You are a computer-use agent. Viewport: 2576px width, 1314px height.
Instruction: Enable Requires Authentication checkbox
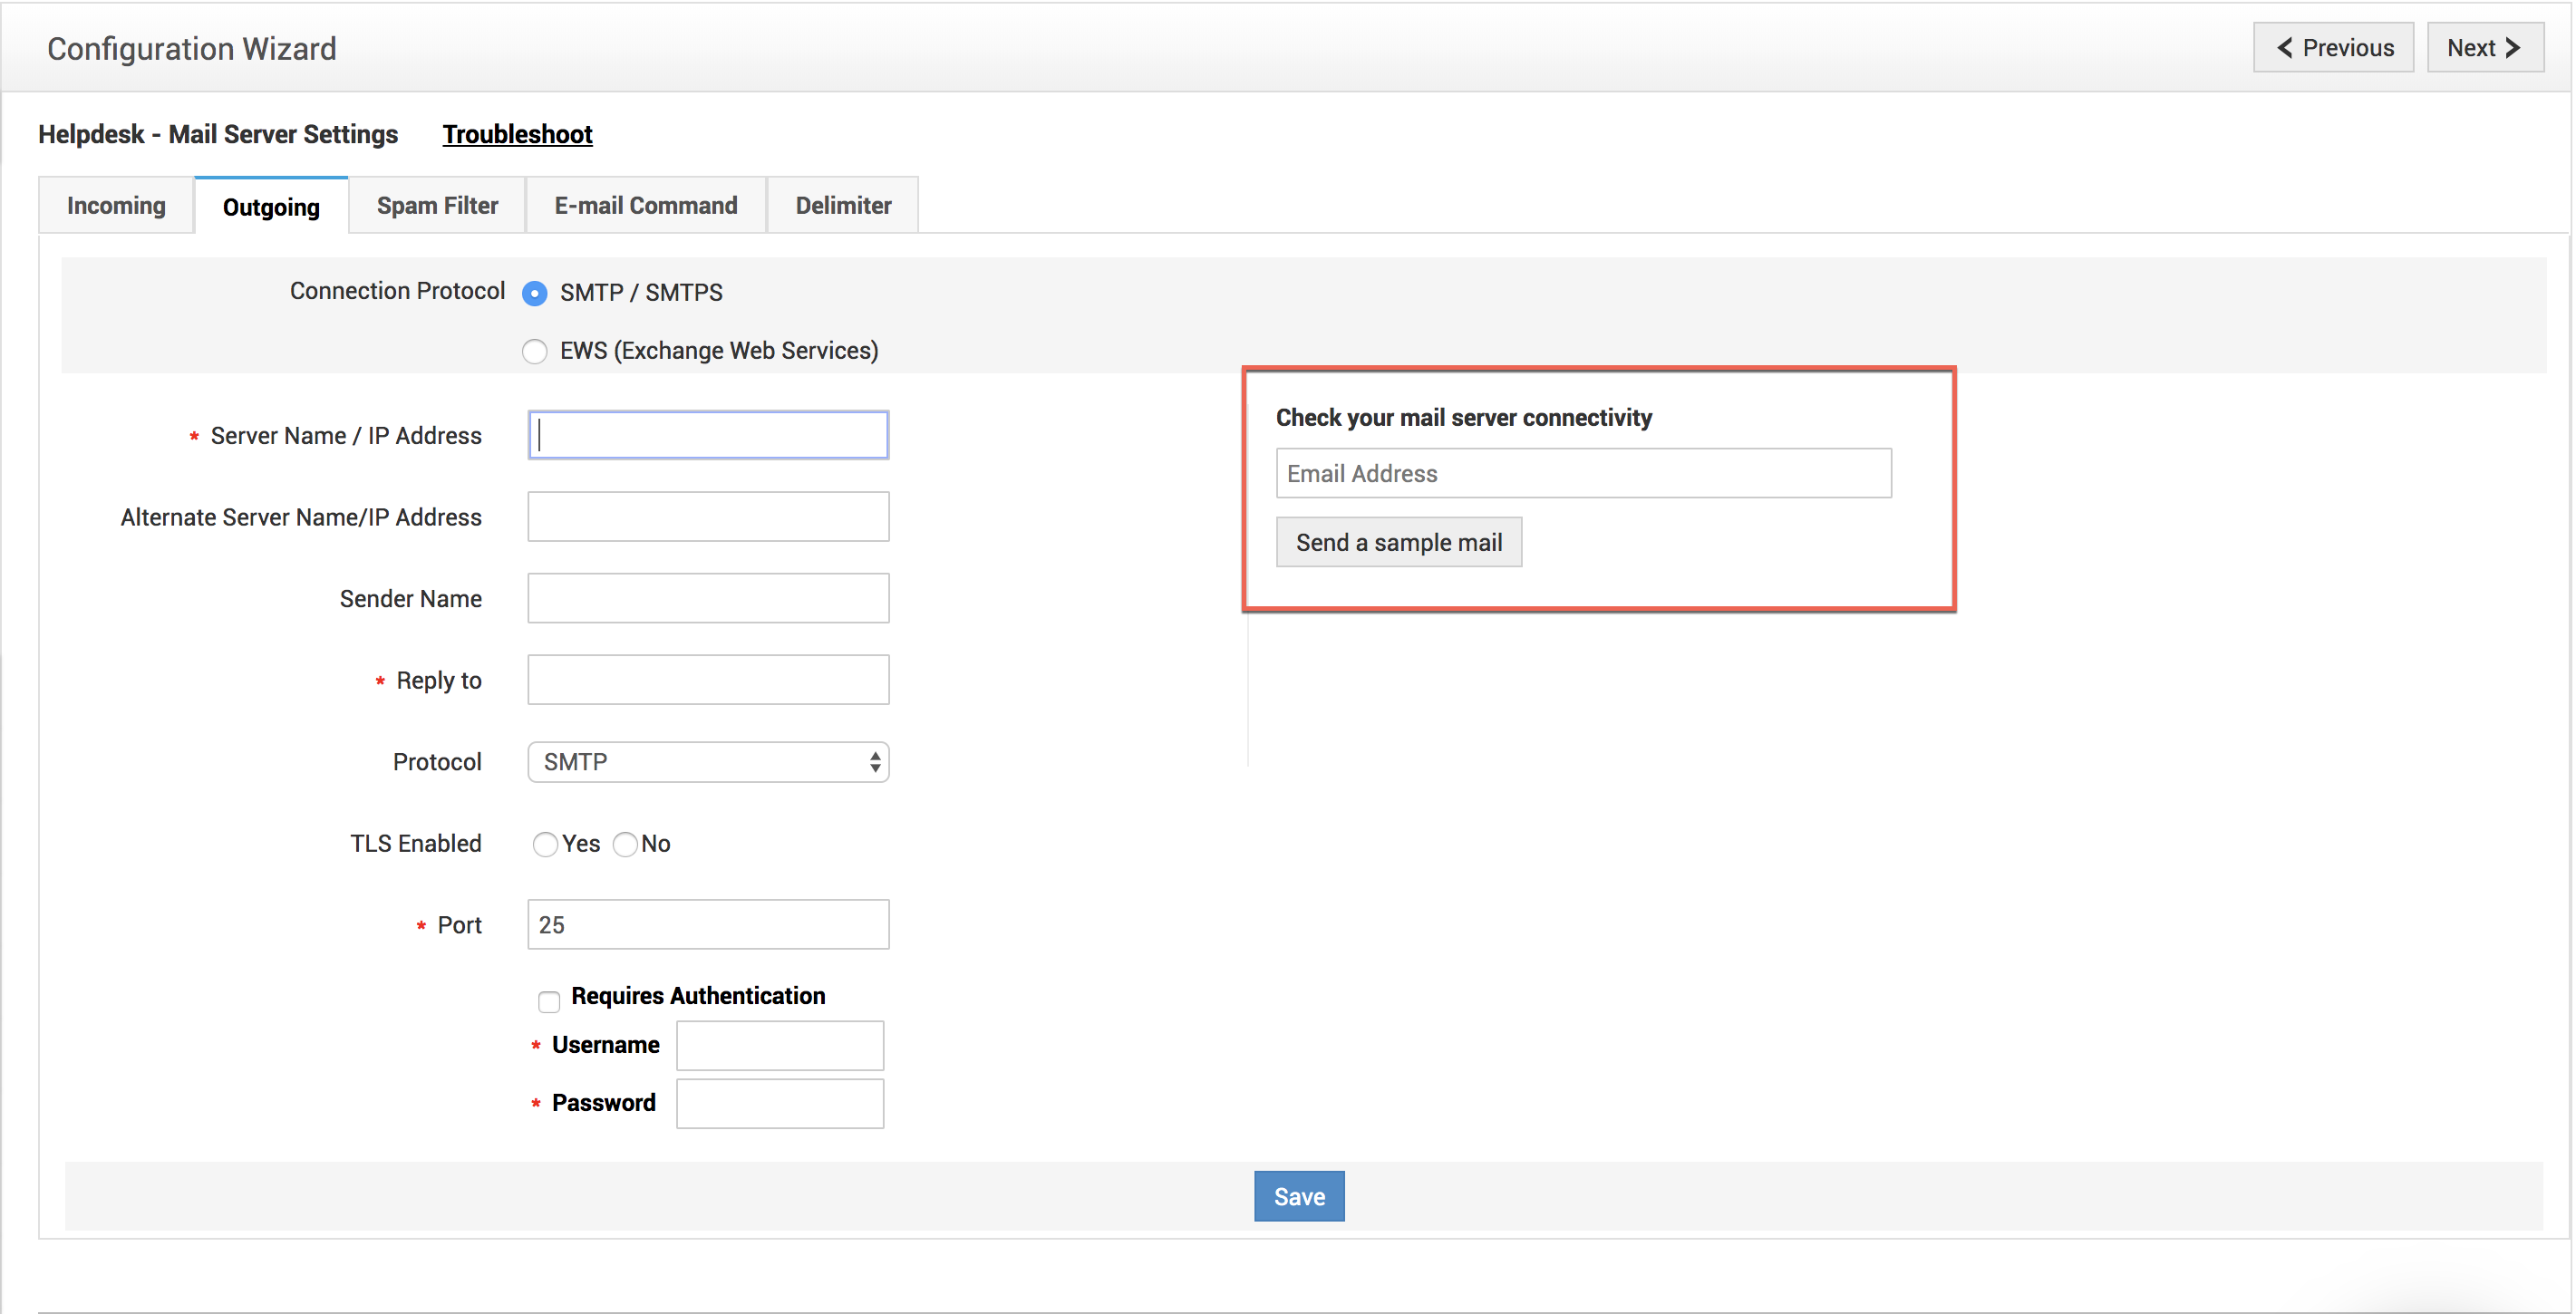tap(549, 1001)
